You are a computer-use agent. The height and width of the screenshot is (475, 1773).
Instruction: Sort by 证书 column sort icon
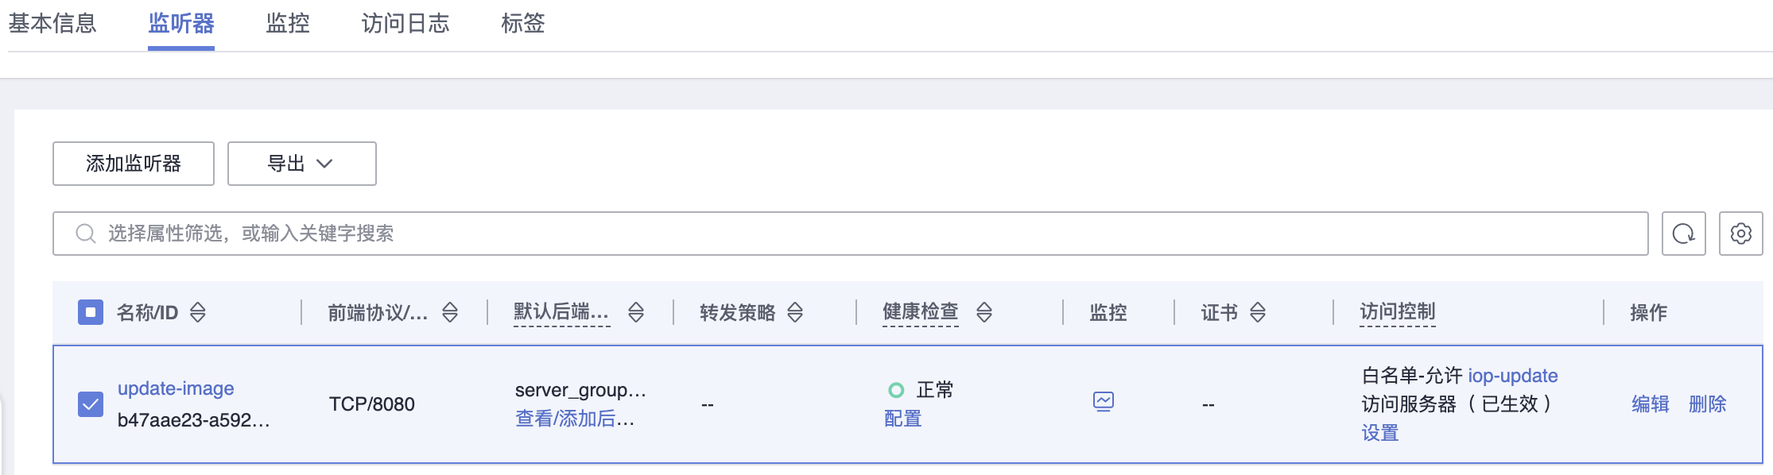coord(1258,312)
